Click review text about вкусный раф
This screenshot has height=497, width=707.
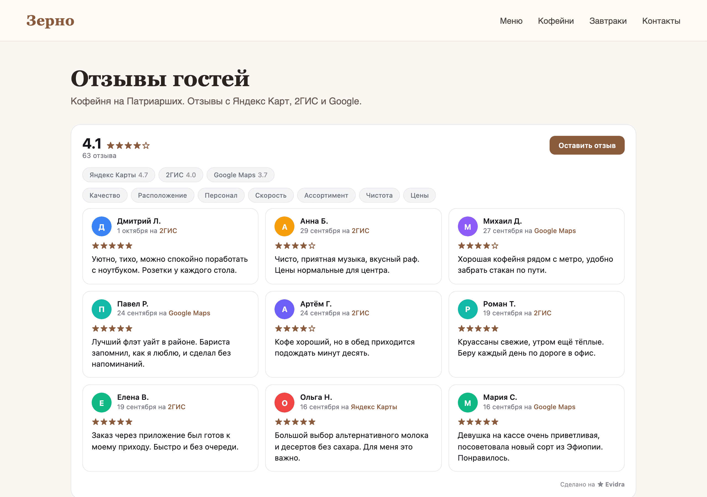coord(347,265)
